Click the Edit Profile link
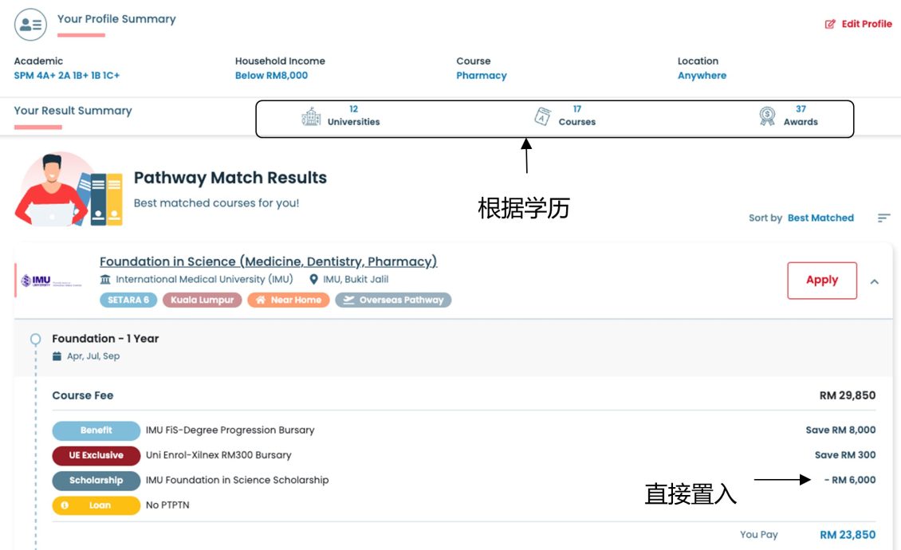This screenshot has width=901, height=550. click(866, 24)
